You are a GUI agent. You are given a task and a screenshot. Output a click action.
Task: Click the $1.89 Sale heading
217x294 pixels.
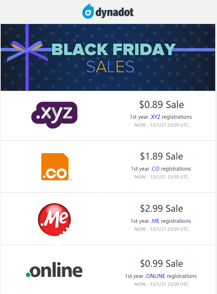[161, 156]
